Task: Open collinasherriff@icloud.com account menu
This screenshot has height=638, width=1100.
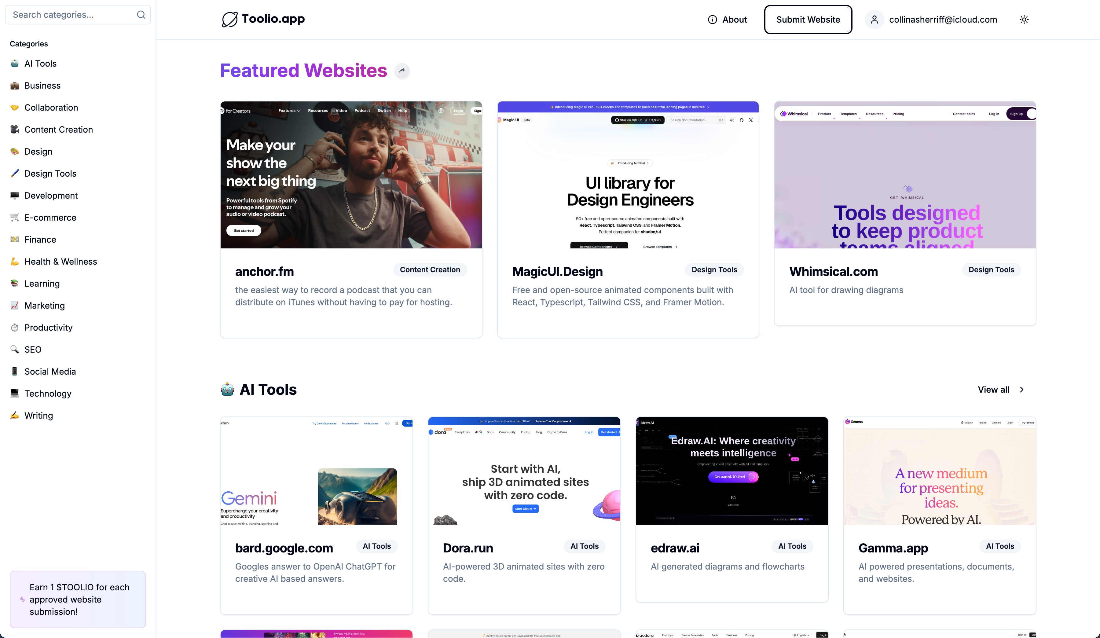Action: (x=943, y=20)
